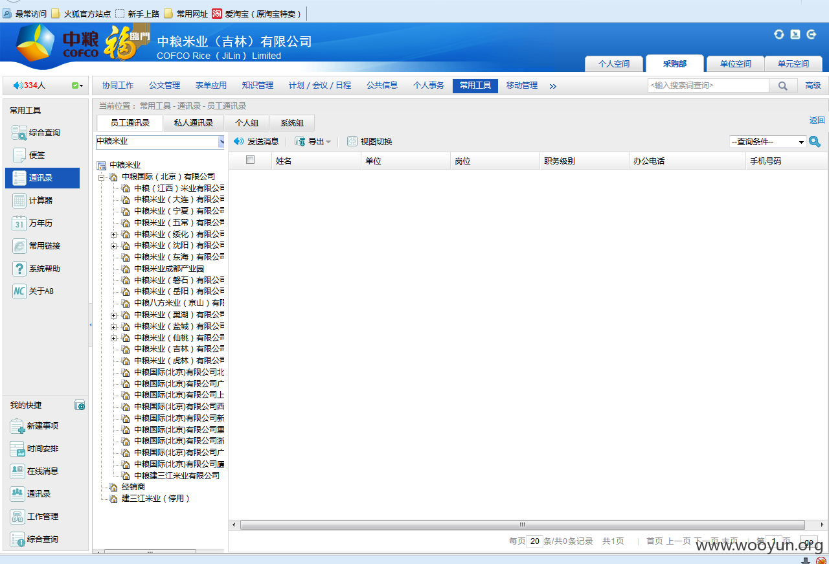Click 首页 first page link
Image resolution: width=829 pixels, height=564 pixels.
click(654, 541)
